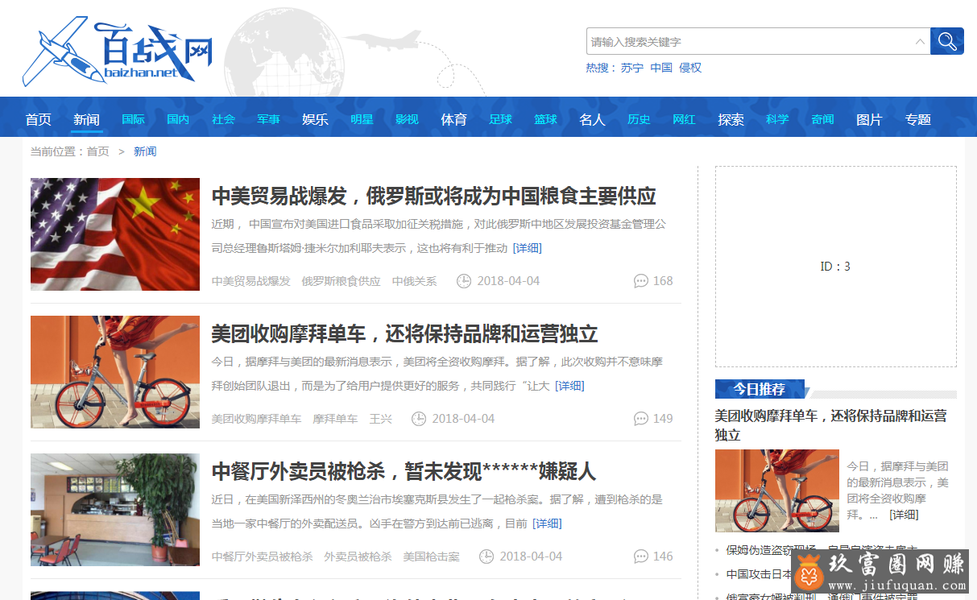977x600 pixels.
Task: Open 探索 section in navigation
Action: pyautogui.click(x=731, y=119)
